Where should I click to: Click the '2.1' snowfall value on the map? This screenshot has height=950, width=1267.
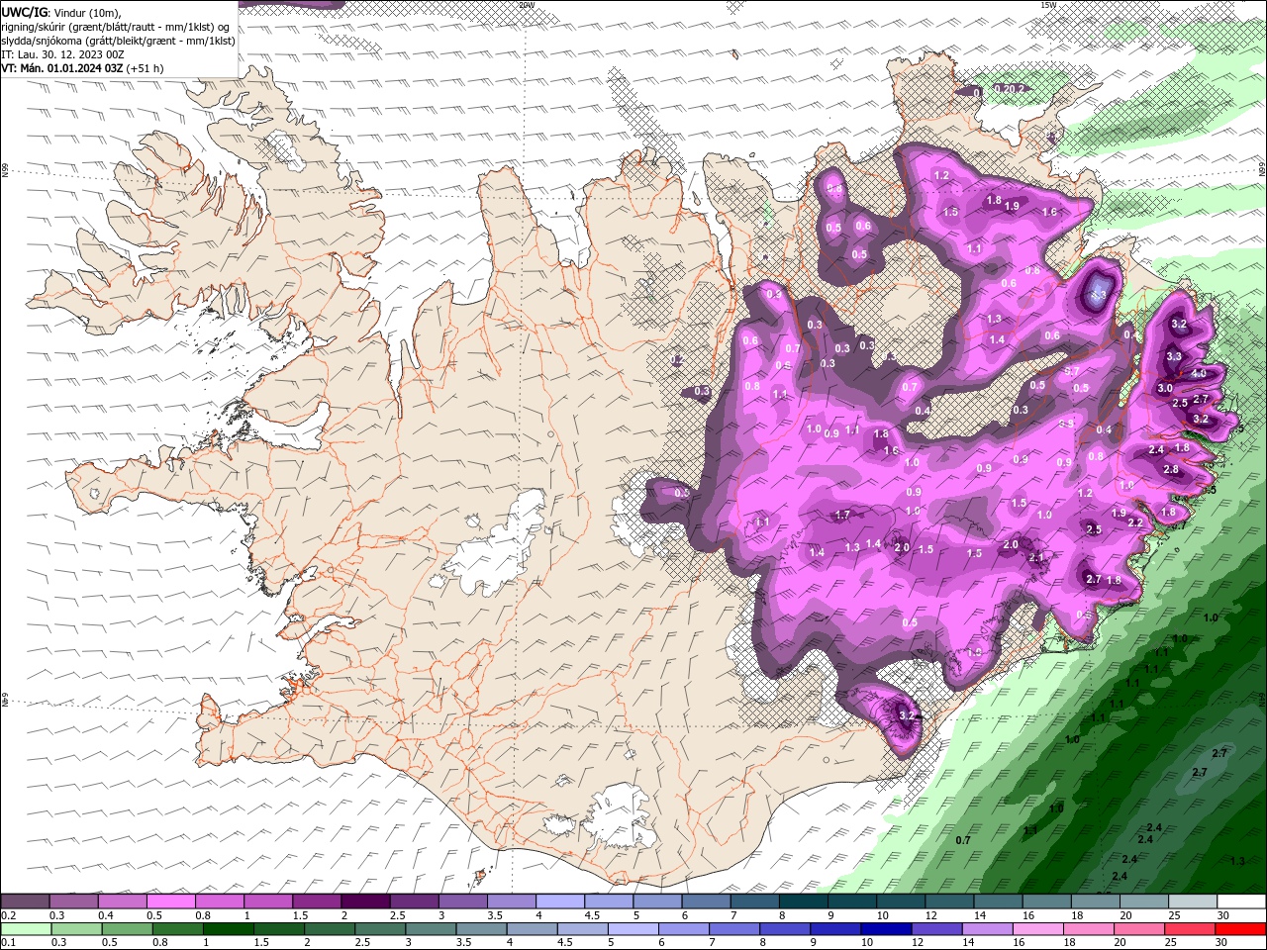point(1036,557)
